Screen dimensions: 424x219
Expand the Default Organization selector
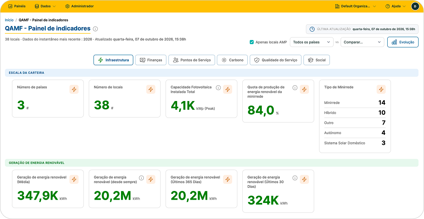(355, 6)
